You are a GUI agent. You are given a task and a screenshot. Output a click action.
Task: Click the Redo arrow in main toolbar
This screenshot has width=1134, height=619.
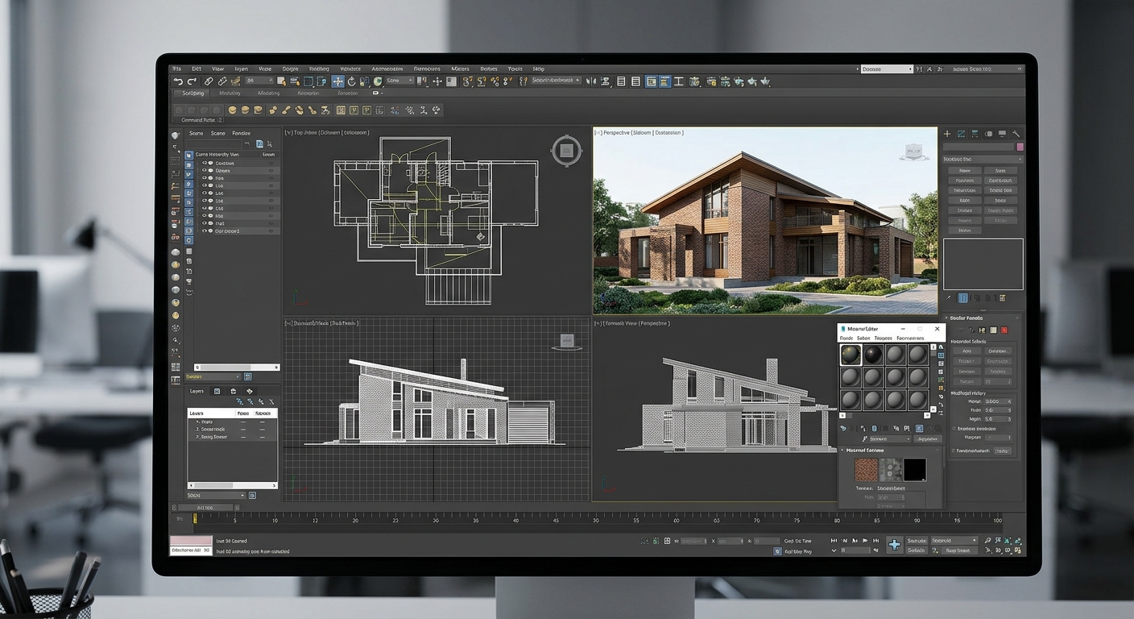point(192,81)
